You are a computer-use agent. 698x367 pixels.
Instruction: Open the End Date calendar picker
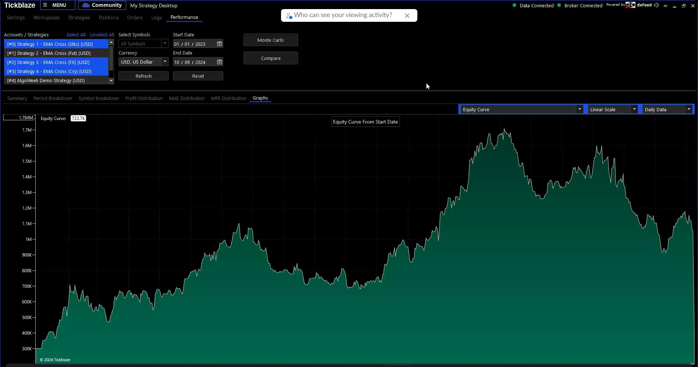tap(220, 62)
